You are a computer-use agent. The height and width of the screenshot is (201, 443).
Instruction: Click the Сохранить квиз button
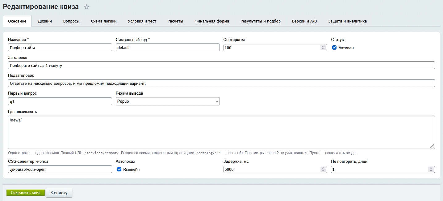tap(26, 193)
